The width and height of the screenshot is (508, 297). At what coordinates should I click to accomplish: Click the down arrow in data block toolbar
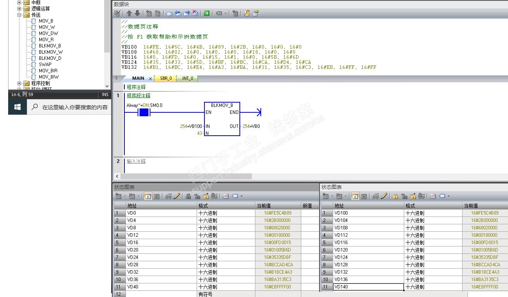tap(137, 13)
